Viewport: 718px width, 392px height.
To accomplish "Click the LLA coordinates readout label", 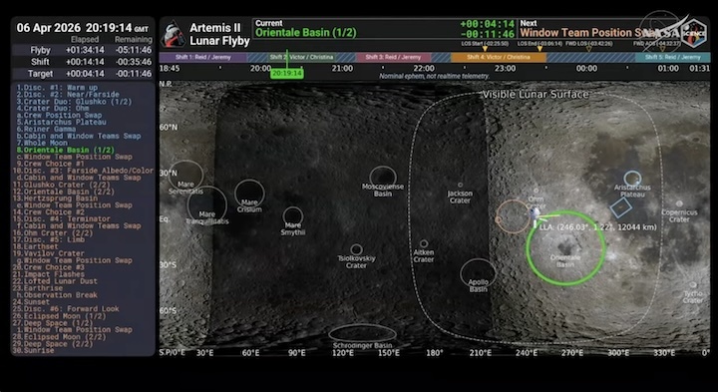I will tap(598, 227).
